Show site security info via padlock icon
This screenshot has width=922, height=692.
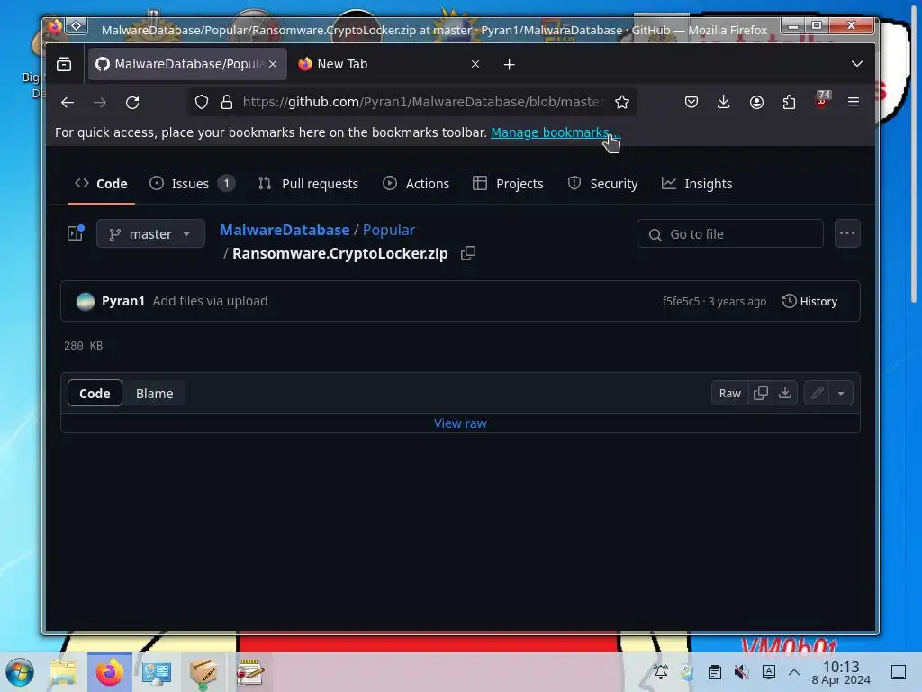click(x=227, y=102)
